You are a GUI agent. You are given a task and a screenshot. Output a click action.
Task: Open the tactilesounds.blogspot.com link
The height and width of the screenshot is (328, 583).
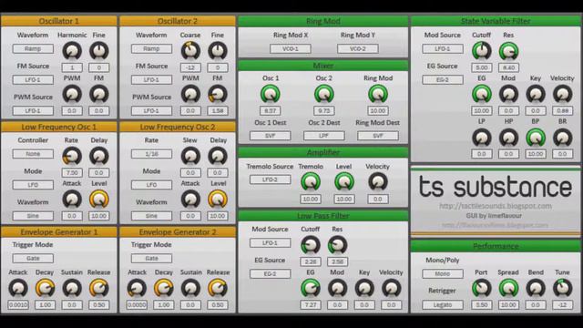point(496,206)
